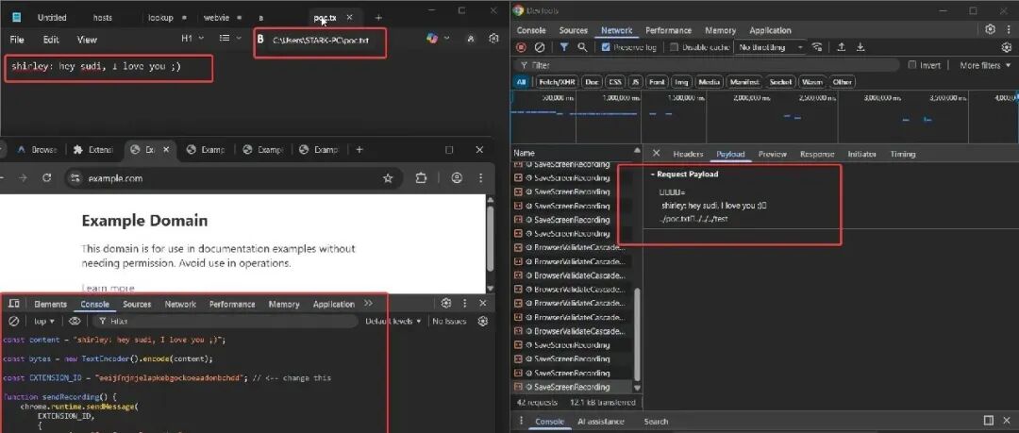Open the Extensions tab in Chrome
The image size is (1019, 433).
pyautogui.click(x=93, y=150)
